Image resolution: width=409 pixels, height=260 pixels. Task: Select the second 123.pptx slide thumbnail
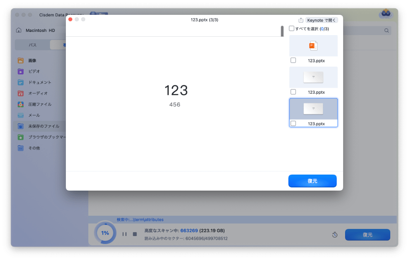313,77
